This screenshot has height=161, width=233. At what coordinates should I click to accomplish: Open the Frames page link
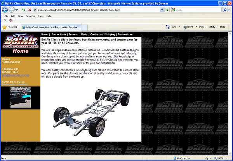pyautogui.click(x=73, y=35)
